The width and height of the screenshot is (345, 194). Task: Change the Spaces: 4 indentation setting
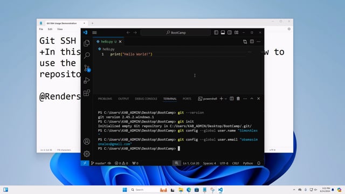[210, 163]
